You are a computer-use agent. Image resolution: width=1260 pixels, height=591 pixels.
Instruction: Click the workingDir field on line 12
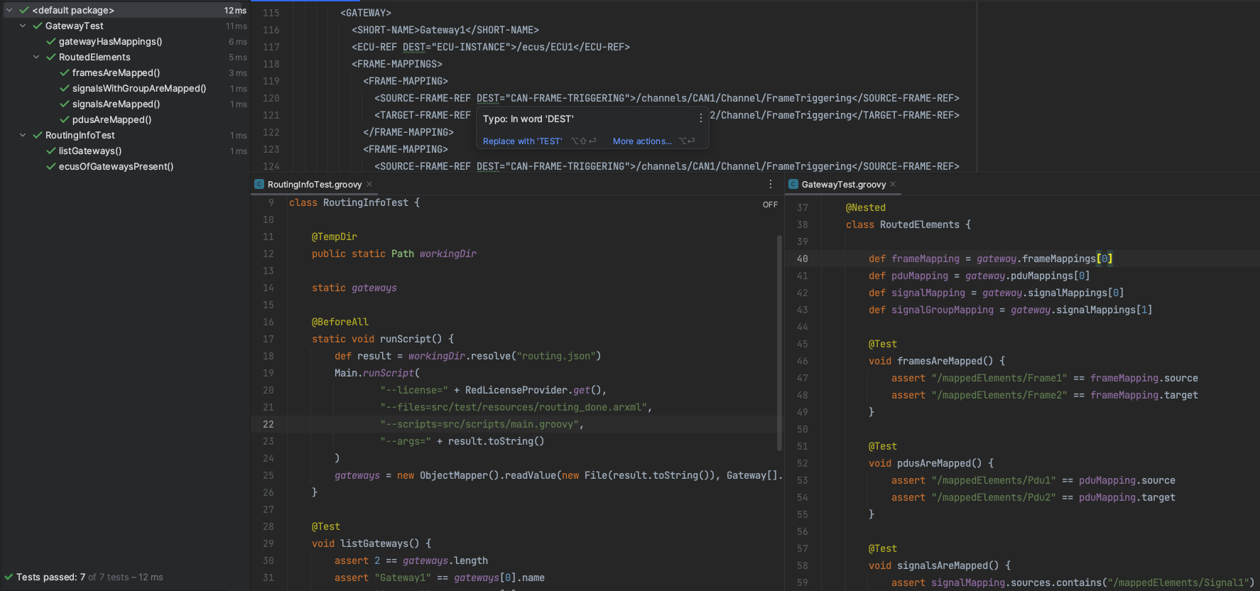[x=447, y=254]
